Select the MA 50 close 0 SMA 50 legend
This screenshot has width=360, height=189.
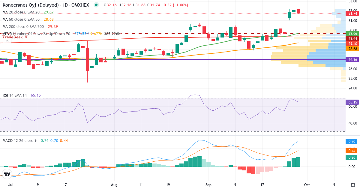[x=21, y=19]
